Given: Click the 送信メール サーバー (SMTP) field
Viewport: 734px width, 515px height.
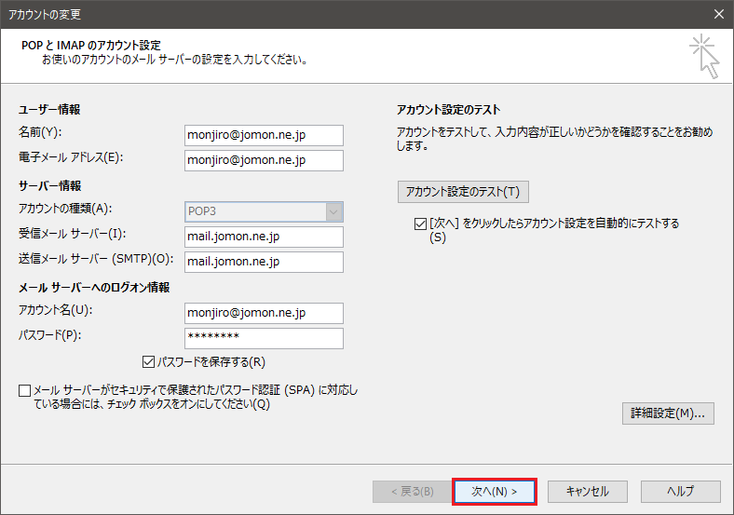Looking at the screenshot, I should click(264, 262).
